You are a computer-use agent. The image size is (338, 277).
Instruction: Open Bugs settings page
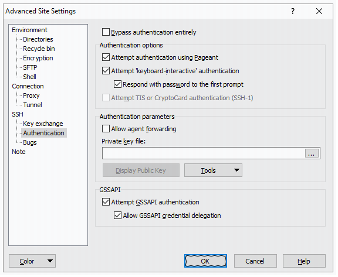(x=30, y=142)
